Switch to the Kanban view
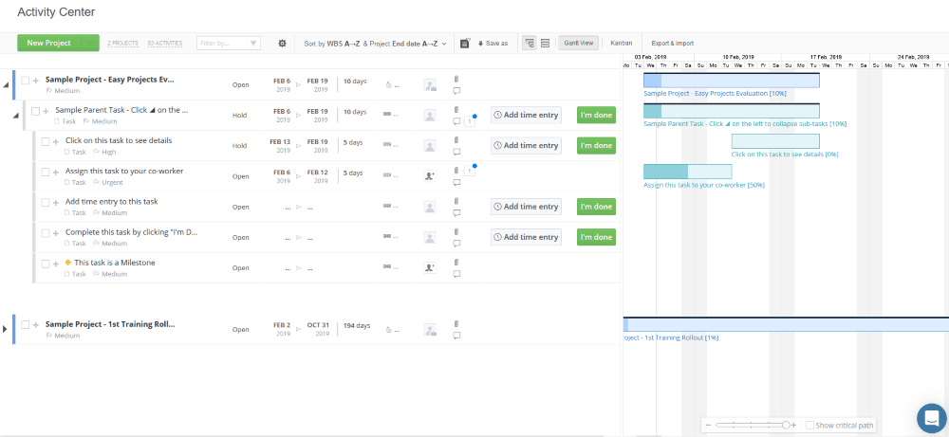949x437 pixels. coord(622,44)
